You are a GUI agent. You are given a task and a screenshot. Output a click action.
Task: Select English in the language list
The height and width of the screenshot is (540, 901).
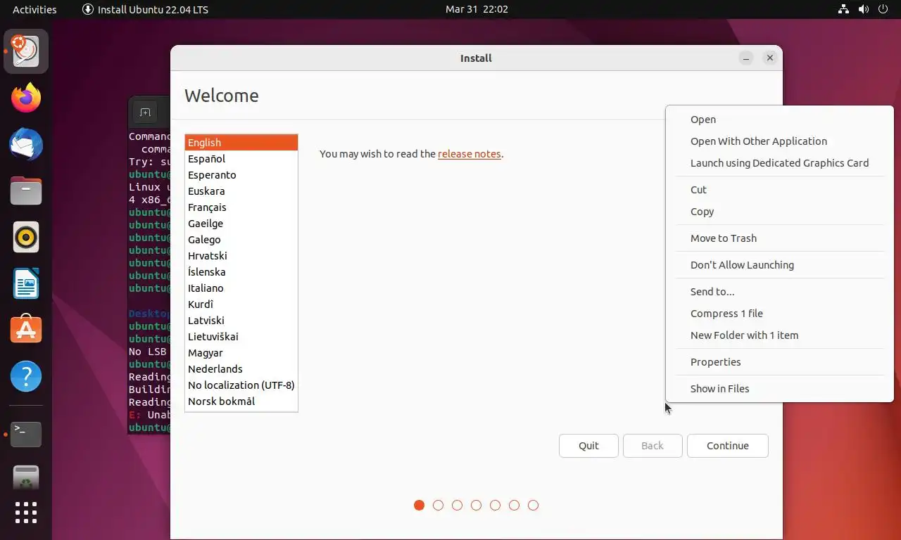point(241,143)
